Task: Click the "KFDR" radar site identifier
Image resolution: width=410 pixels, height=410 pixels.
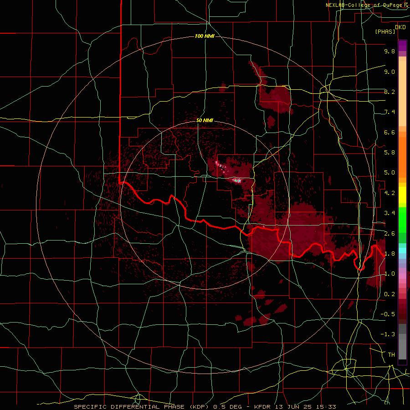Action: pyautogui.click(x=262, y=407)
